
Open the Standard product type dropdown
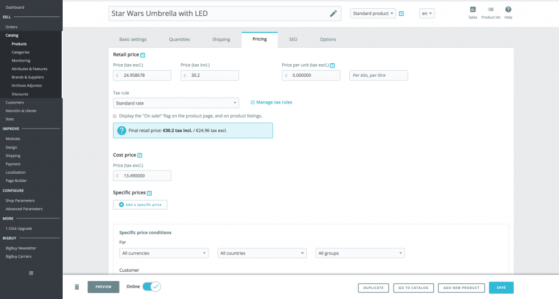click(x=373, y=14)
